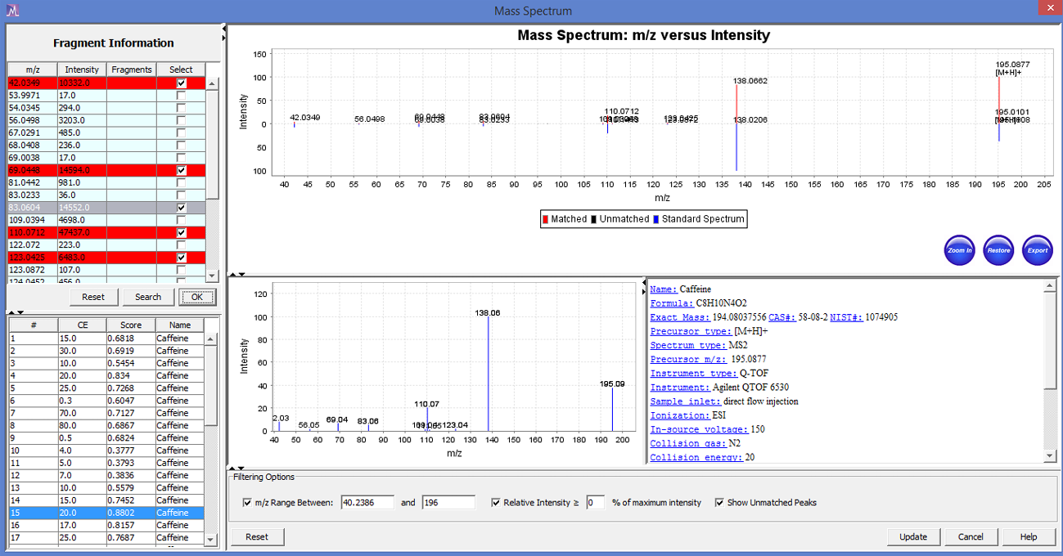This screenshot has width=1063, height=556.
Task: Collapse the Fragment Information panel with the splitter arrow
Action: (x=223, y=29)
